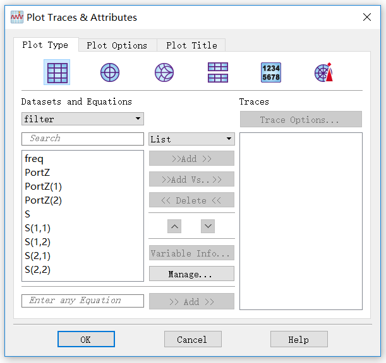
Task: Click the Trace Options... button
Action: coord(301,119)
